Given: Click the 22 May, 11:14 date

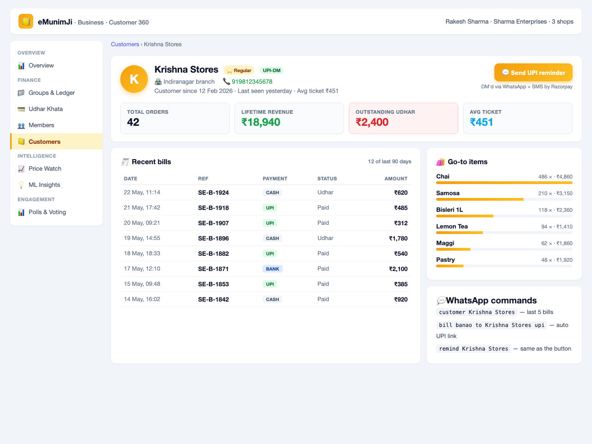Looking at the screenshot, I should click(x=142, y=192).
